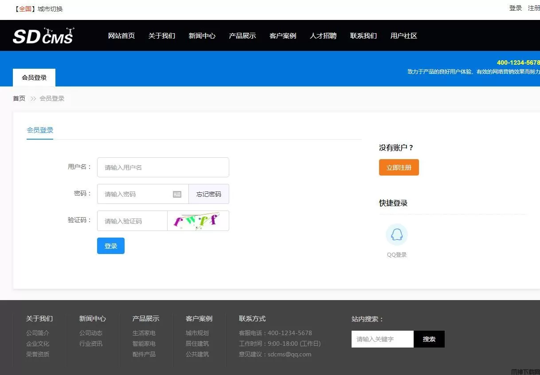
Task: Click into the 验证码 text box
Action: (x=132, y=221)
